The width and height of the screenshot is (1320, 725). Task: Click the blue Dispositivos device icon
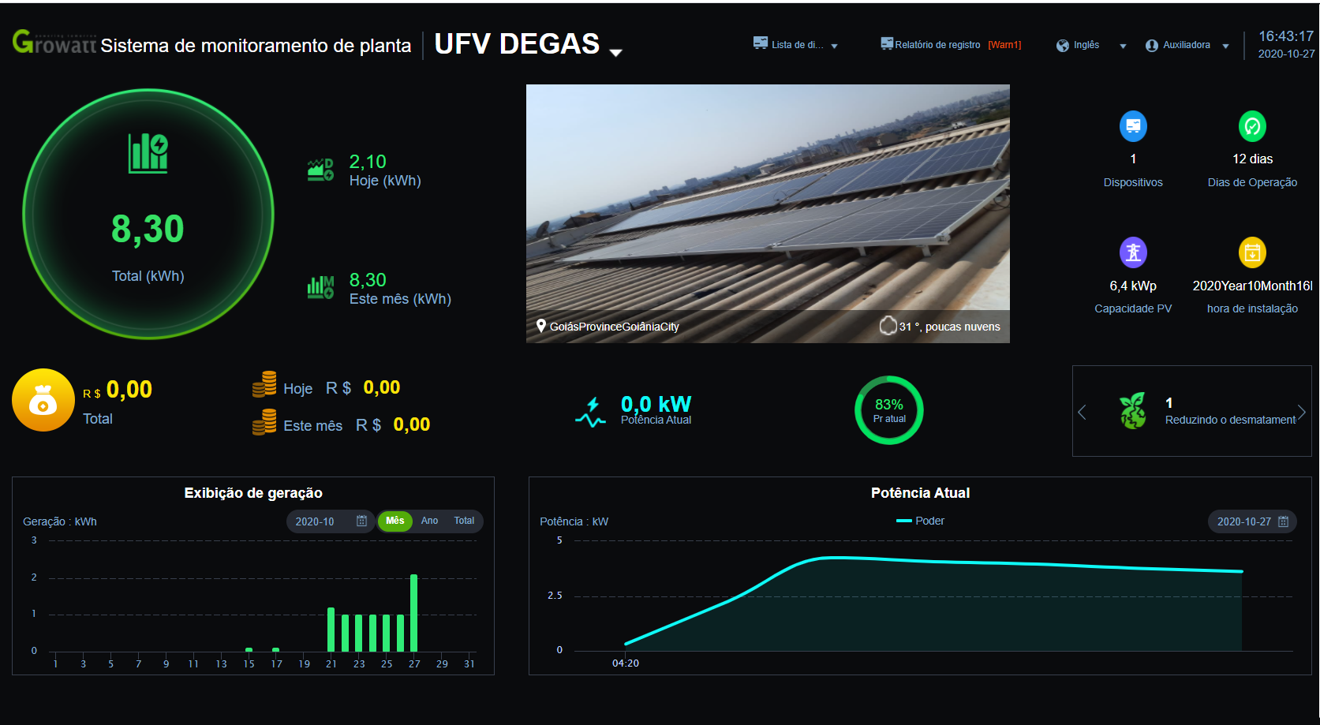tap(1133, 126)
